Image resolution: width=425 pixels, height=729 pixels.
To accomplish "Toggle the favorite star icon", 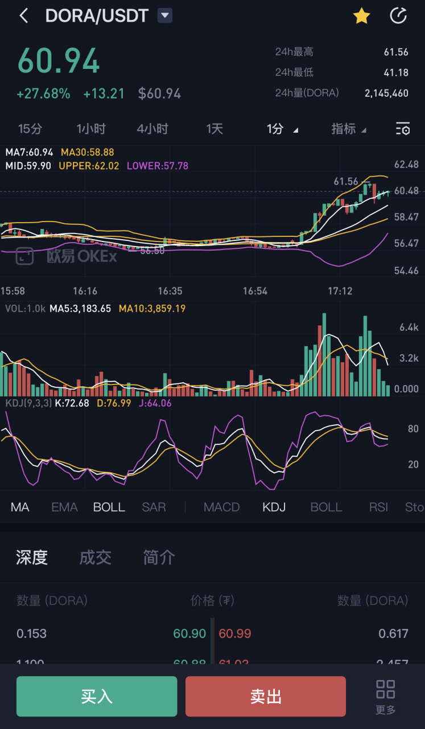I will (x=362, y=16).
